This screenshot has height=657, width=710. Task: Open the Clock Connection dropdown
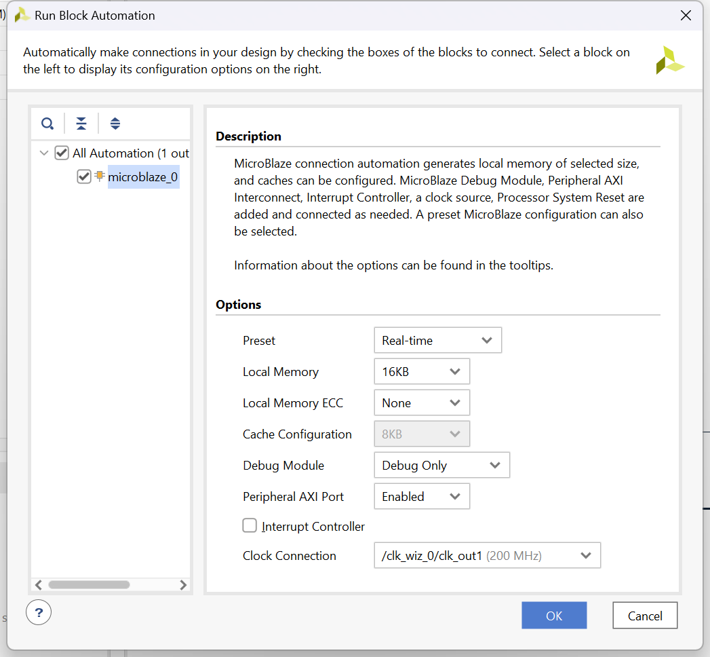pyautogui.click(x=487, y=555)
